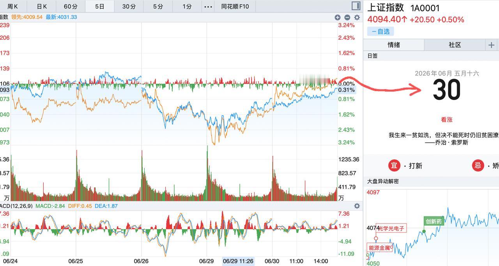Image resolution: width=499 pixels, height=266 pixels.
Task: Click the 大盘异动解密 section header
Action: tap(383, 181)
